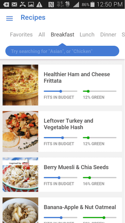Open Berry Muesli & Chia Seeds recipe
This screenshot has height=223, width=125.
pos(62,175)
